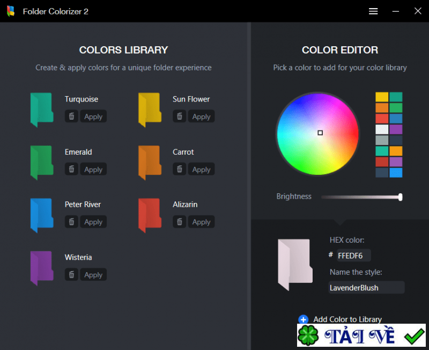Delete Peter River color via trash icon
429x350 pixels.
coord(71,222)
